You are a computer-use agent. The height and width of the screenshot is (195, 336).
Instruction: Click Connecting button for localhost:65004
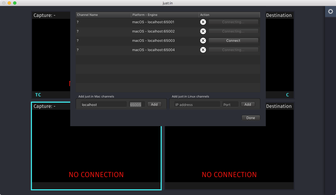[x=233, y=50]
